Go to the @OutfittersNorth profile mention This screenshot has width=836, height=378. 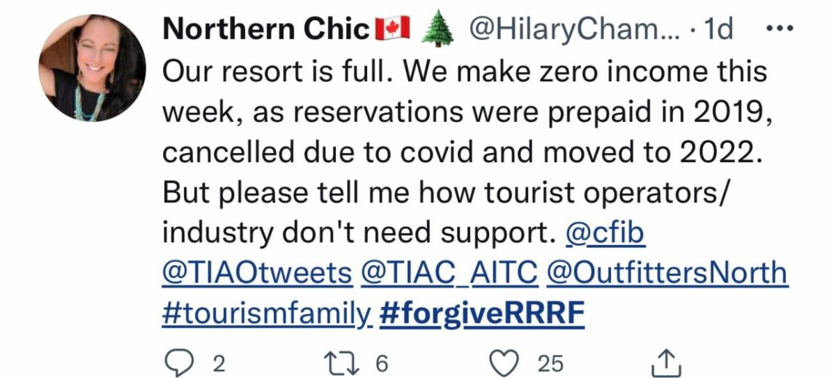pos(667,274)
